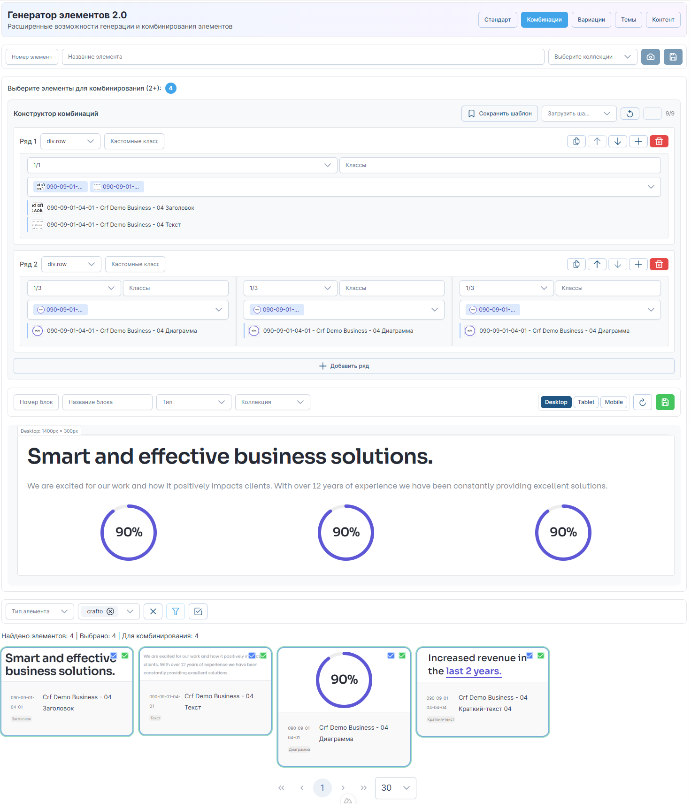Click the camera screenshot icon button
This screenshot has height=809, width=691.
coord(651,57)
